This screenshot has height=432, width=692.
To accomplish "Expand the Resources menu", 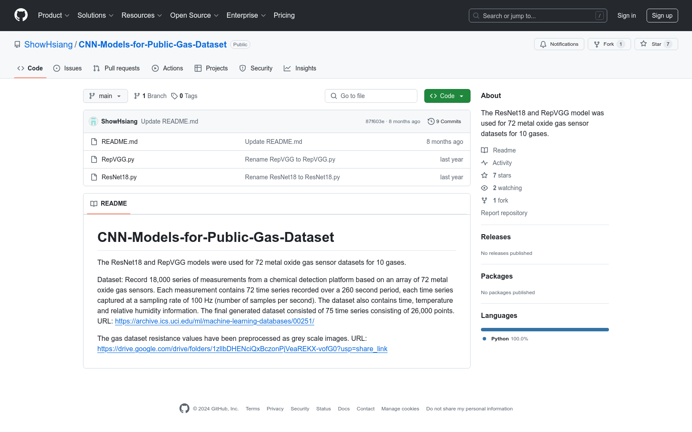I will [142, 16].
